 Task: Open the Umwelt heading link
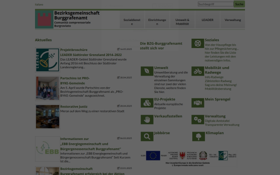[x=161, y=68]
